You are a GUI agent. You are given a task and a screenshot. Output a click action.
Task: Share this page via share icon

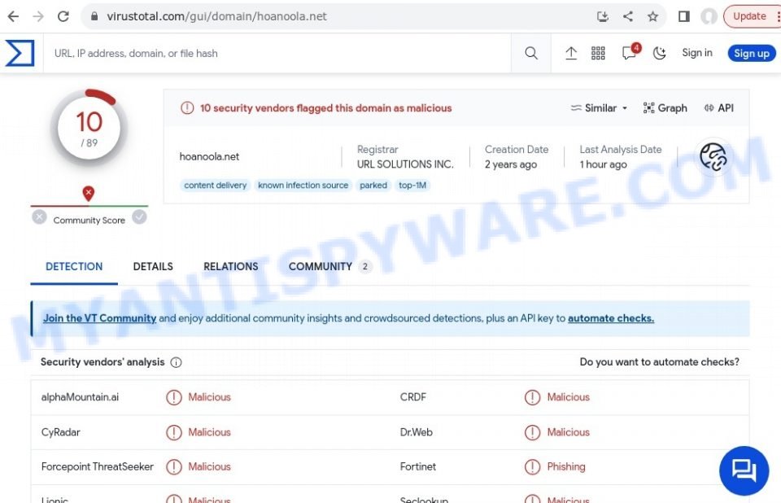(628, 16)
